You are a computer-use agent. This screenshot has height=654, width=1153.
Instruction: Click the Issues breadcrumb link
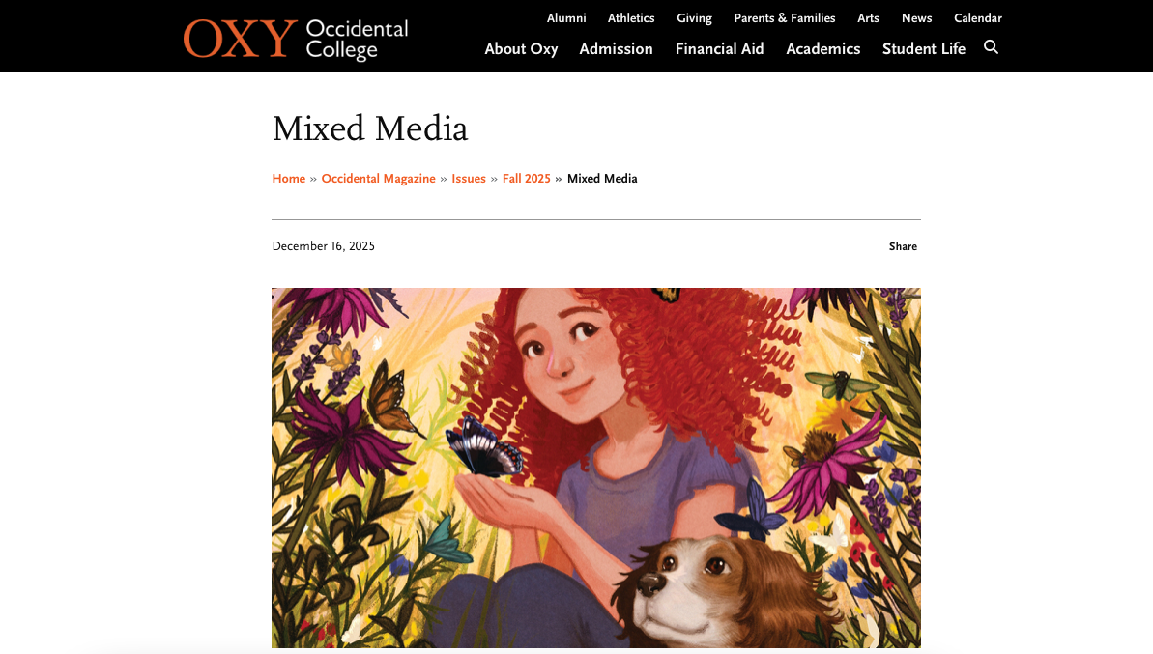point(469,179)
